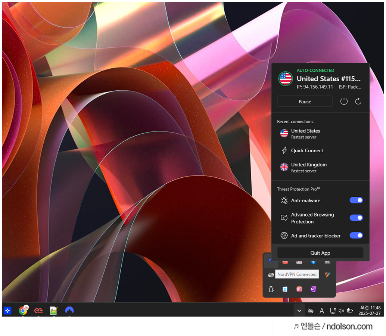Open the Start menu on taskbar

(7, 311)
